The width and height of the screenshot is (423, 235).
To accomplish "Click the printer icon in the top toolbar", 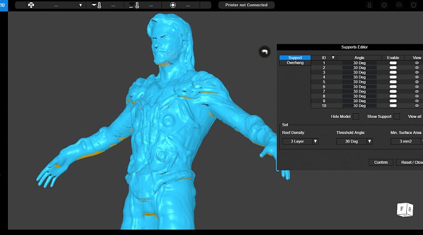I will [31, 5].
